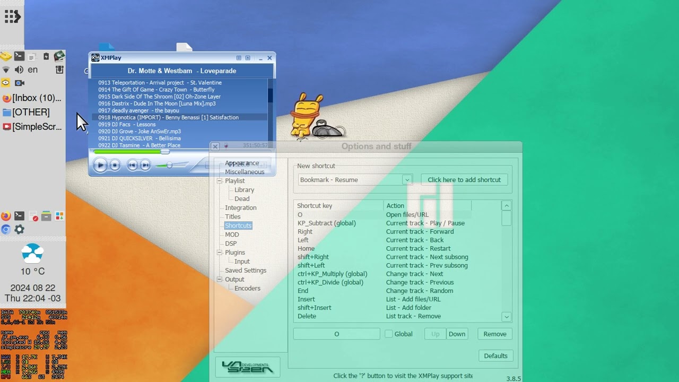
Task: Open the software installer icon in launcher
Action: tap(59, 216)
